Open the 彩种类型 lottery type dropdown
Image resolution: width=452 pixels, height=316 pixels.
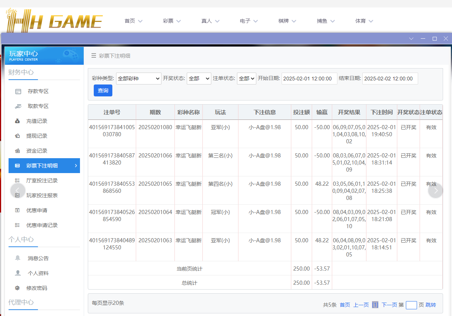click(x=138, y=79)
